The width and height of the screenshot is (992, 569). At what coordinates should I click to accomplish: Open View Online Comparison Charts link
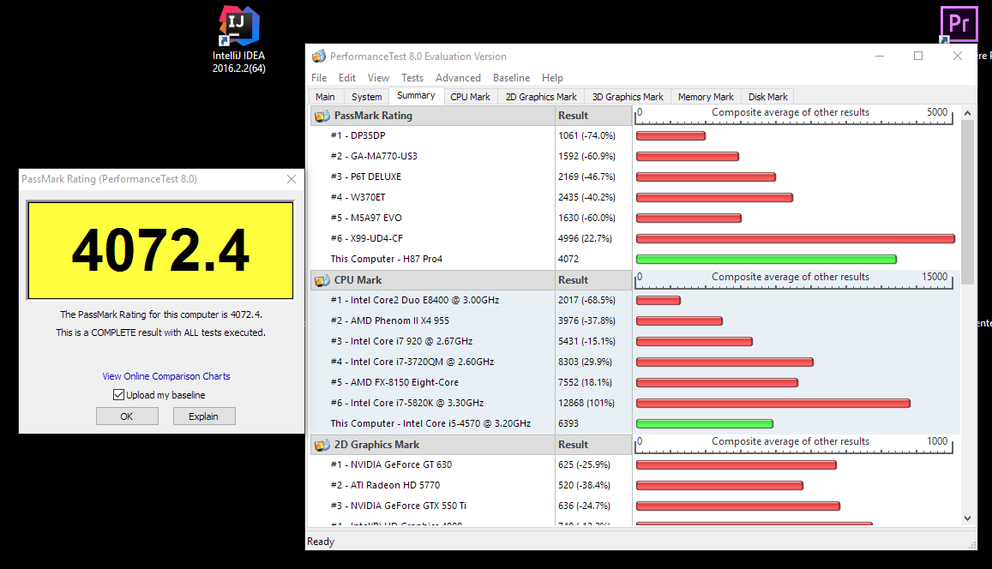point(166,376)
